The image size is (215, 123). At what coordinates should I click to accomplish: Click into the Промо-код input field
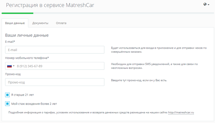55,82
